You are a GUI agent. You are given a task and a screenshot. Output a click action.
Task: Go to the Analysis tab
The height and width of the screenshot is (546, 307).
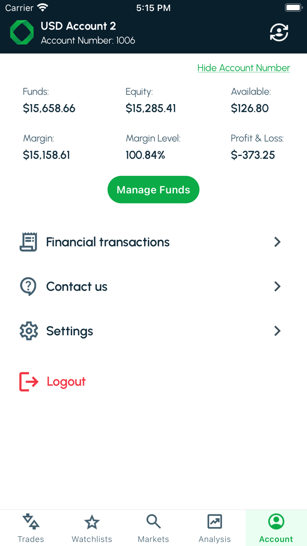(214, 528)
